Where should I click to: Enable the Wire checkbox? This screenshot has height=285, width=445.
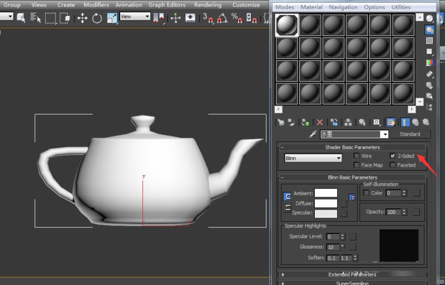(357, 156)
